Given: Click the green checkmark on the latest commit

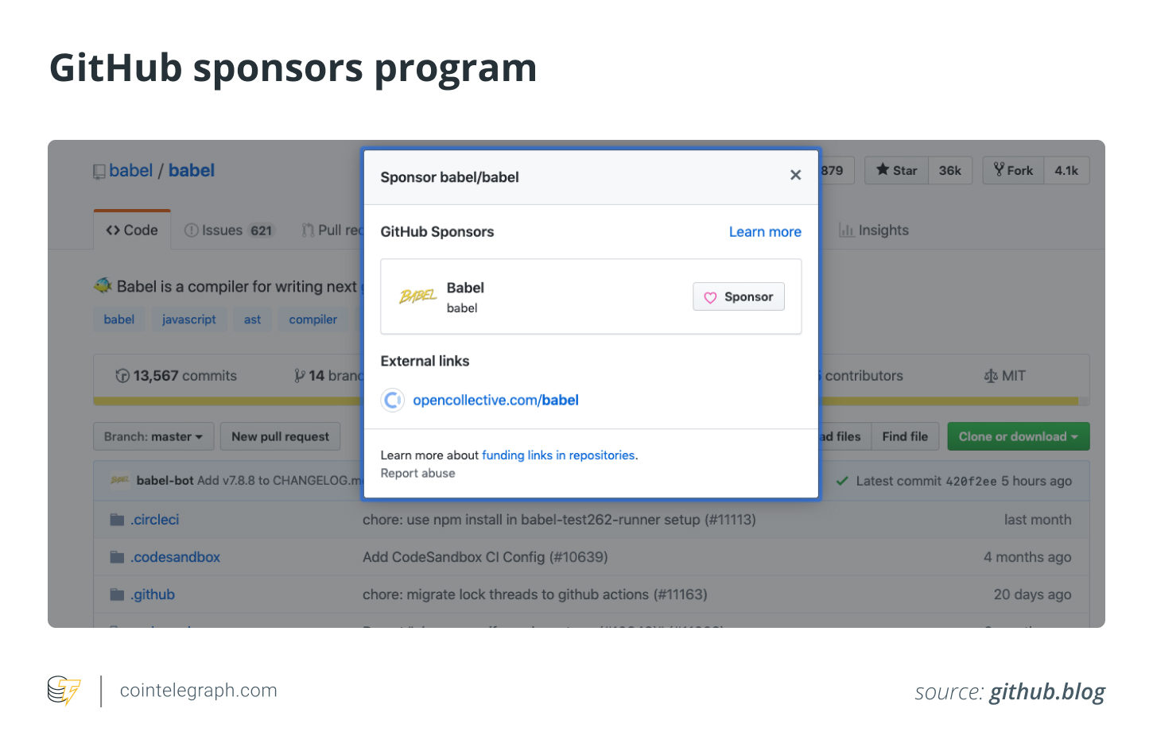Looking at the screenshot, I should click(842, 481).
